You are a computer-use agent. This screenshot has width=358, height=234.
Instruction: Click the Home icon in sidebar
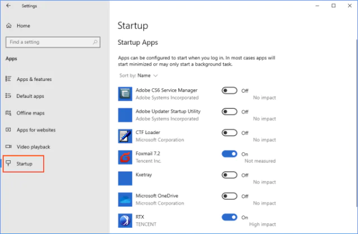click(9, 26)
